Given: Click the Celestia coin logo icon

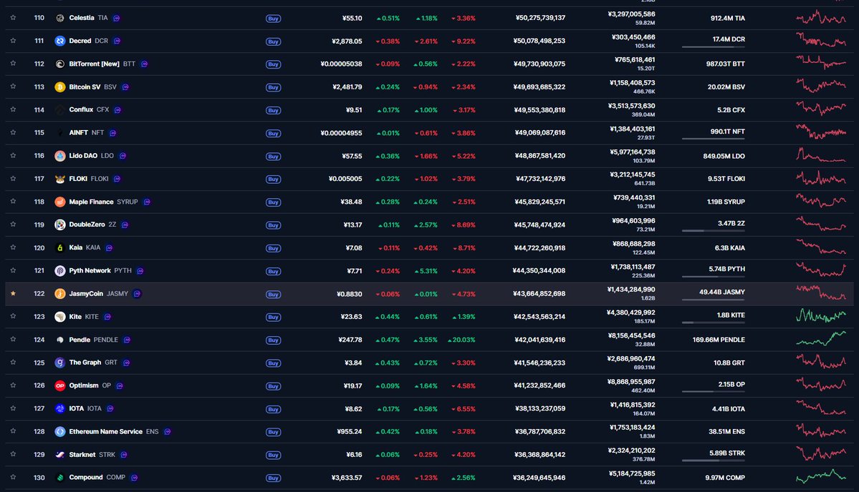Looking at the screenshot, I should pyautogui.click(x=60, y=18).
